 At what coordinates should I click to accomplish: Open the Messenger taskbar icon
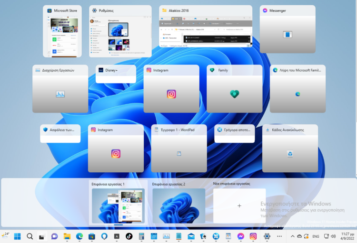click(241, 236)
